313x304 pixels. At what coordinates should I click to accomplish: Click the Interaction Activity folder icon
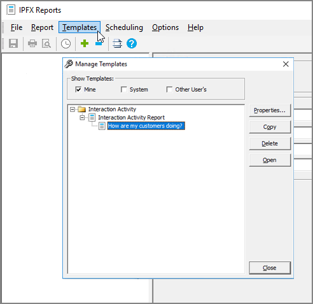point(81,109)
